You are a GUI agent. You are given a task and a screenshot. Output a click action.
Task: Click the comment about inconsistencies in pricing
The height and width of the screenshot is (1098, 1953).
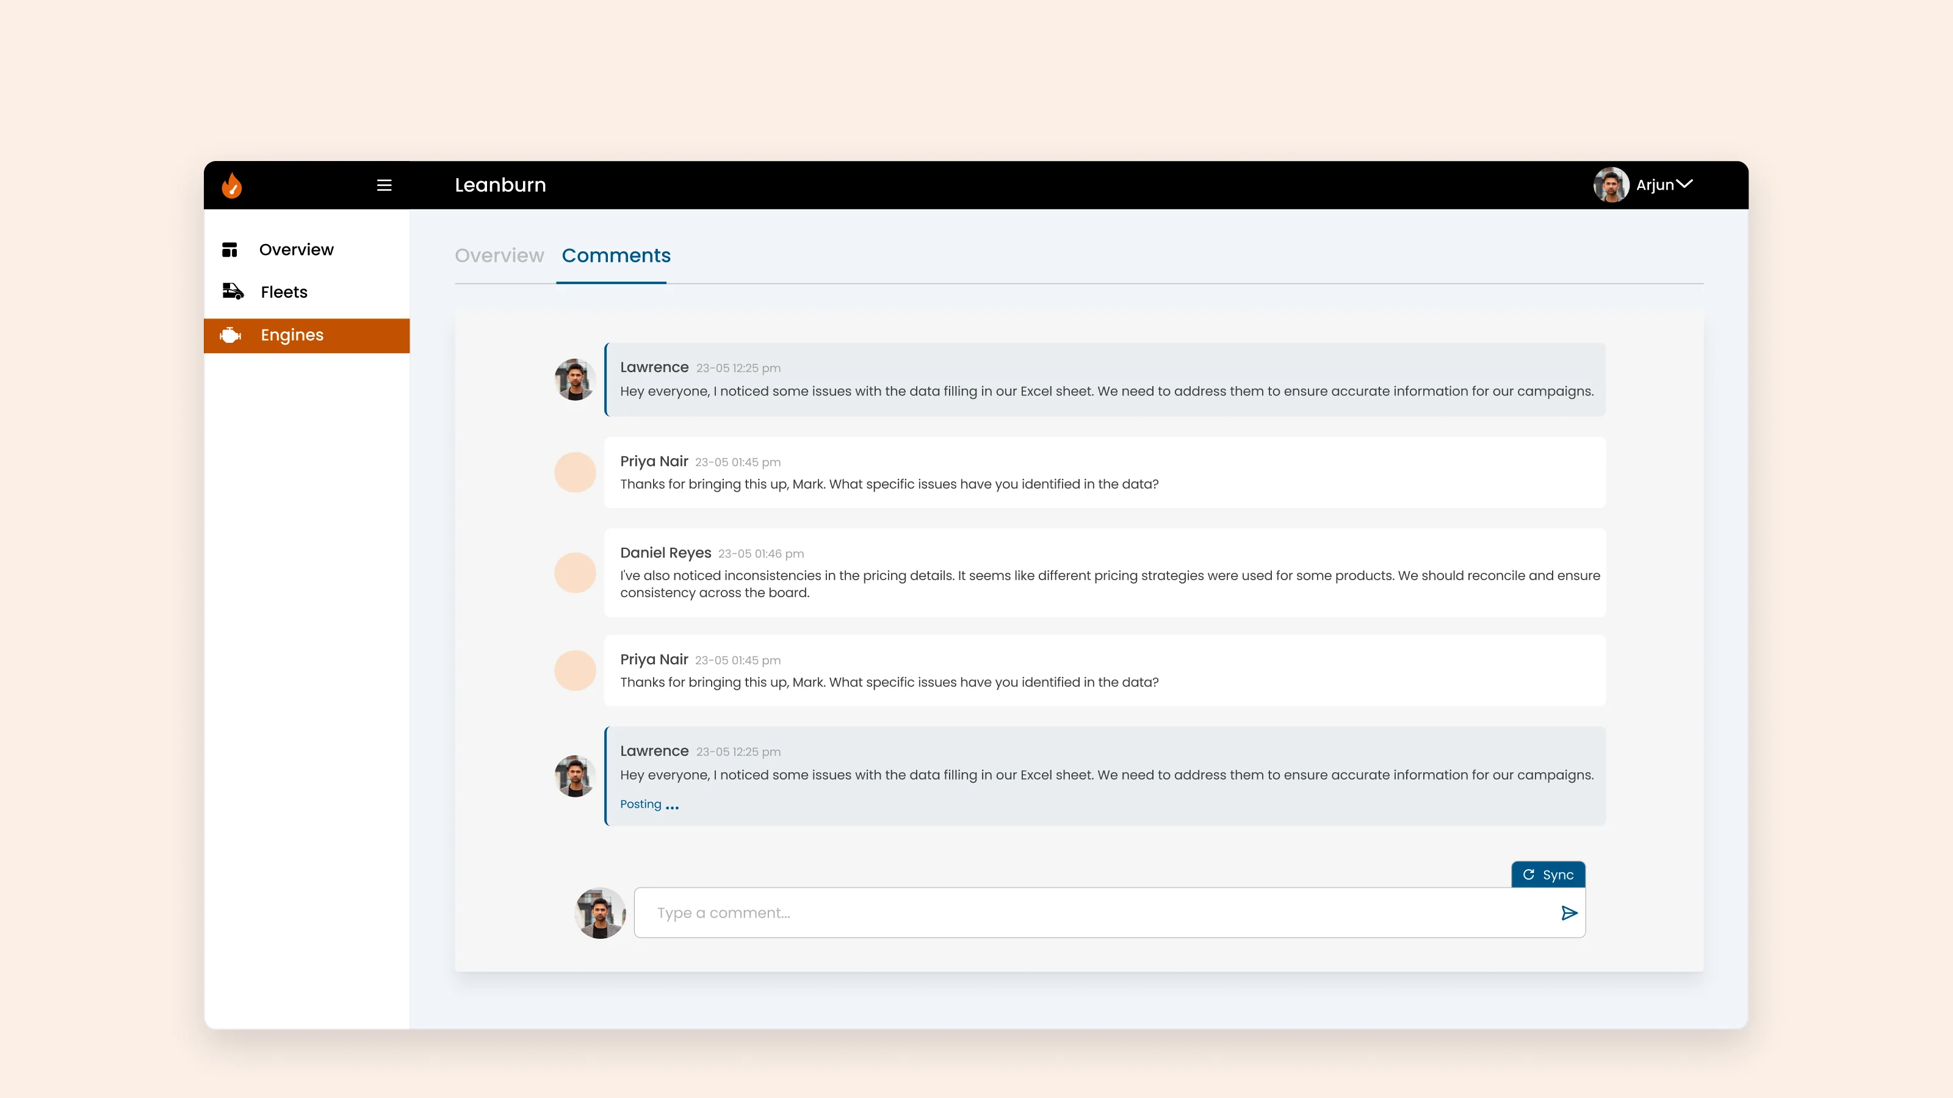coord(1105,573)
